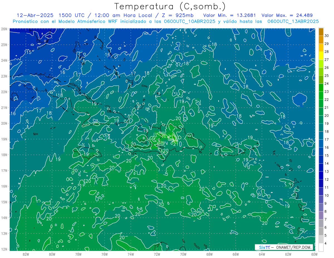Click the "Valor Min. = 13.2681" text
Viewport: 334px width, 258px height.
[230, 15]
